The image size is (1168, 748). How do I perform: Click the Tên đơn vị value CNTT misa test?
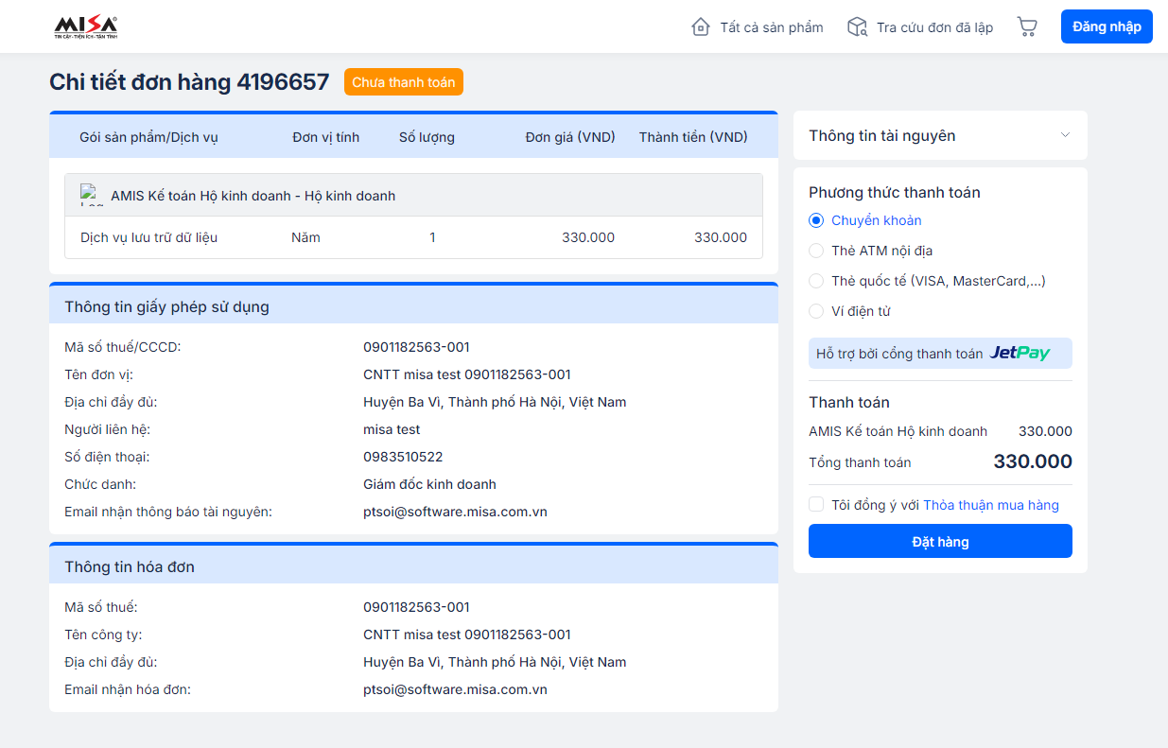[467, 374]
